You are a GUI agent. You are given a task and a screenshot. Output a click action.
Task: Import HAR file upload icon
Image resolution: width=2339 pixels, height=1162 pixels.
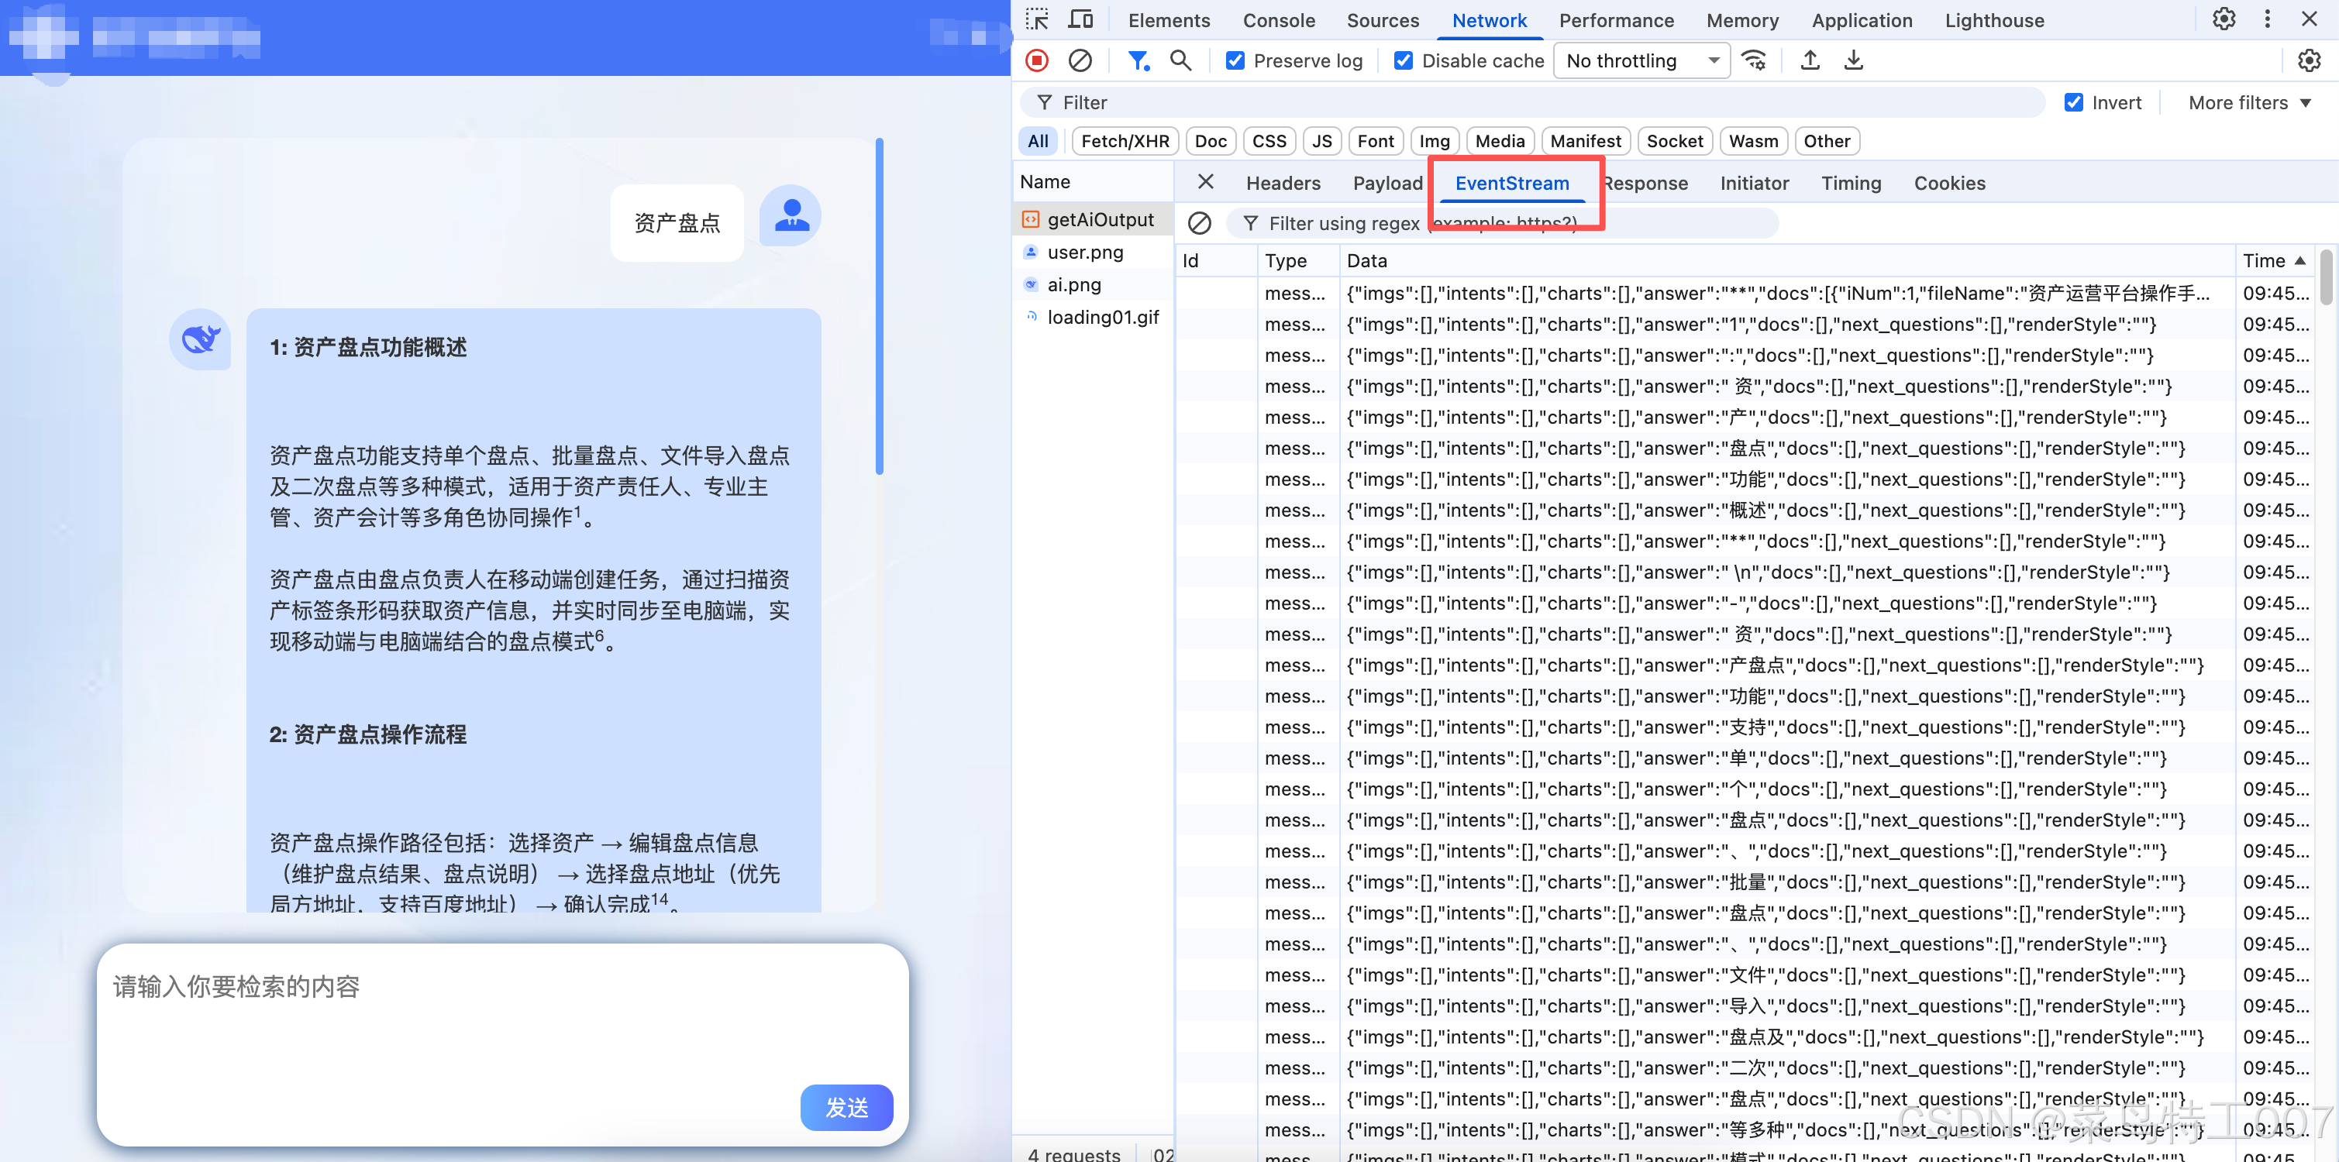(1810, 61)
